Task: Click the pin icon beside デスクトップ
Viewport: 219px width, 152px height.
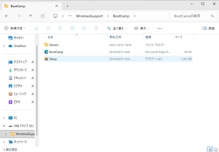Action: point(32,62)
